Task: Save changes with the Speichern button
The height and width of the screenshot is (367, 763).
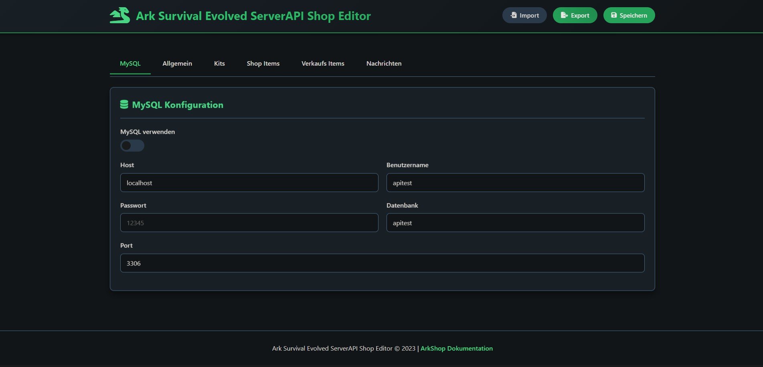Action: pyautogui.click(x=629, y=15)
